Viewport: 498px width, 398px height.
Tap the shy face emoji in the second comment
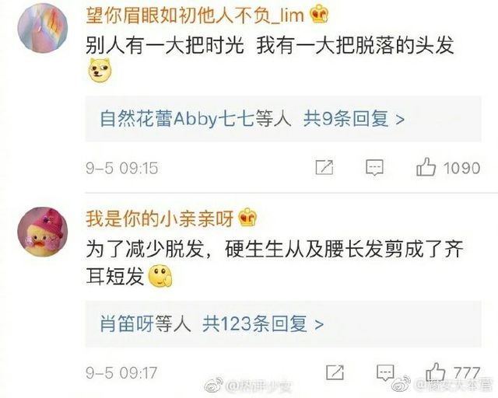click(x=160, y=275)
